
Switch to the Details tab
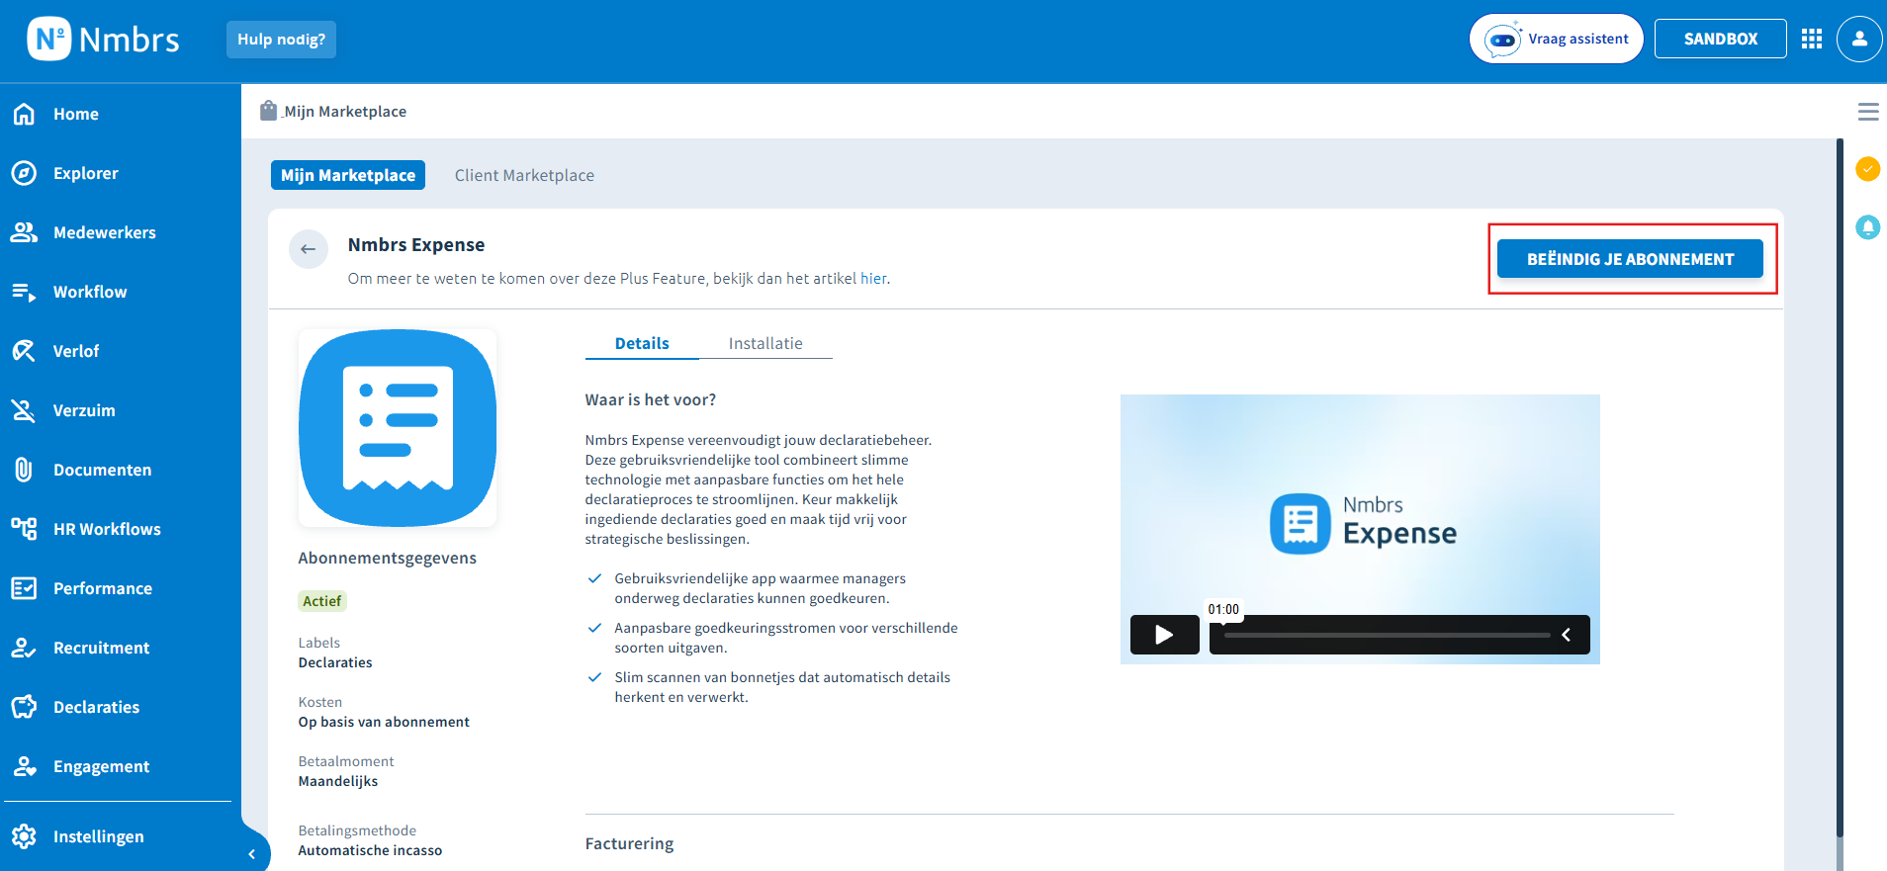point(642,343)
